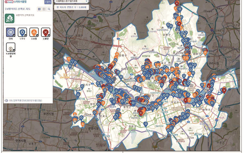Click orange marker beside 광명시청 label
The image size is (243, 153).
pos(83,124)
